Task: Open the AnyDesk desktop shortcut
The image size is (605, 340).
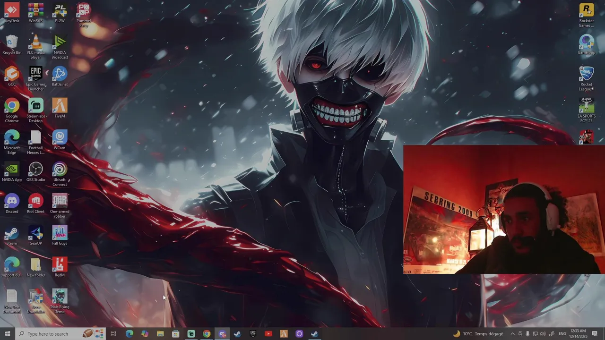Action: tap(12, 13)
